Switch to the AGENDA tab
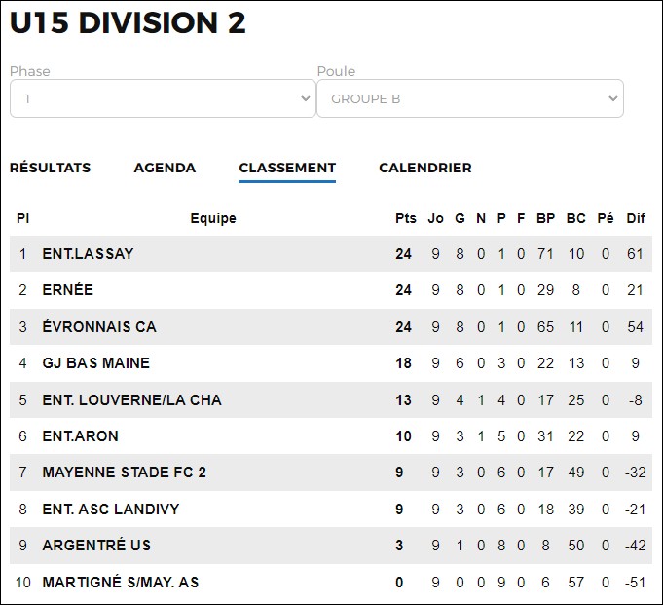The height and width of the screenshot is (605, 663). pos(165,168)
